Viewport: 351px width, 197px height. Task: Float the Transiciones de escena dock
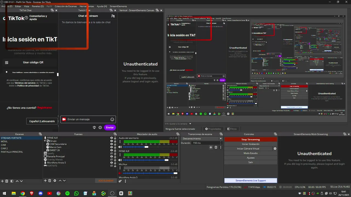pyautogui.click(x=221, y=134)
